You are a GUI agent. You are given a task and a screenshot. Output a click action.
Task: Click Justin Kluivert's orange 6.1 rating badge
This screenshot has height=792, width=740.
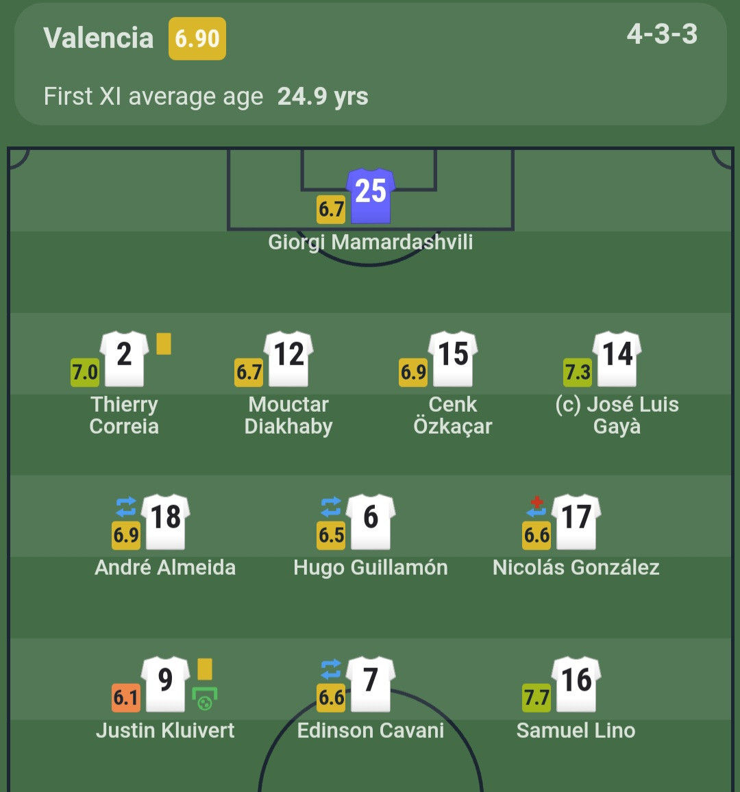[x=126, y=697]
